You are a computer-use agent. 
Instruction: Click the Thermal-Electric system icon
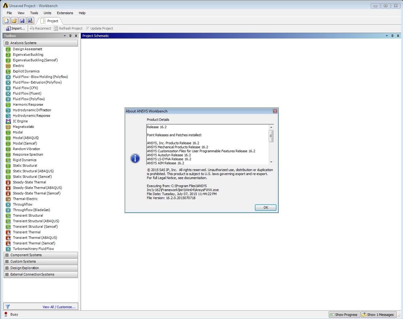tap(8, 199)
